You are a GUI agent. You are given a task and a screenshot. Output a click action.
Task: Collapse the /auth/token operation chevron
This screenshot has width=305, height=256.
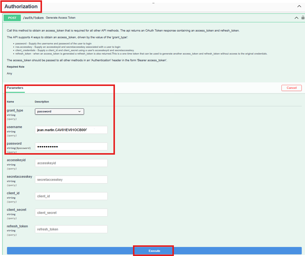point(296,18)
